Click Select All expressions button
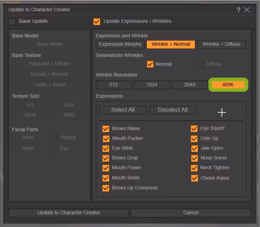The width and height of the screenshot is (260, 227). tap(123, 110)
